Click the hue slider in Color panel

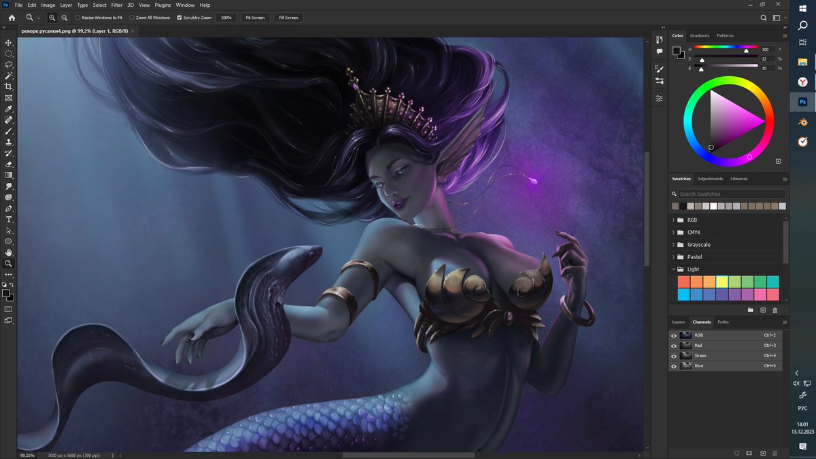tap(726, 48)
